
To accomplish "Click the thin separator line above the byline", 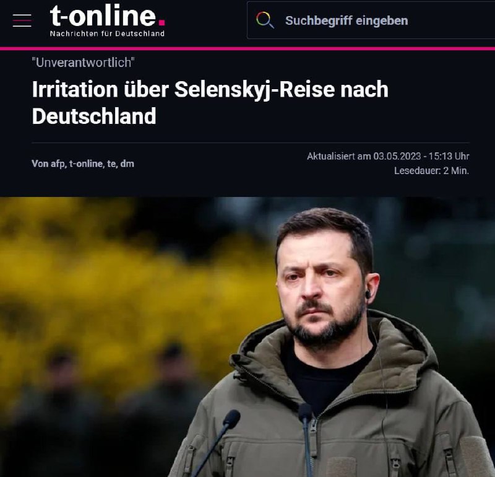I will [x=251, y=142].
